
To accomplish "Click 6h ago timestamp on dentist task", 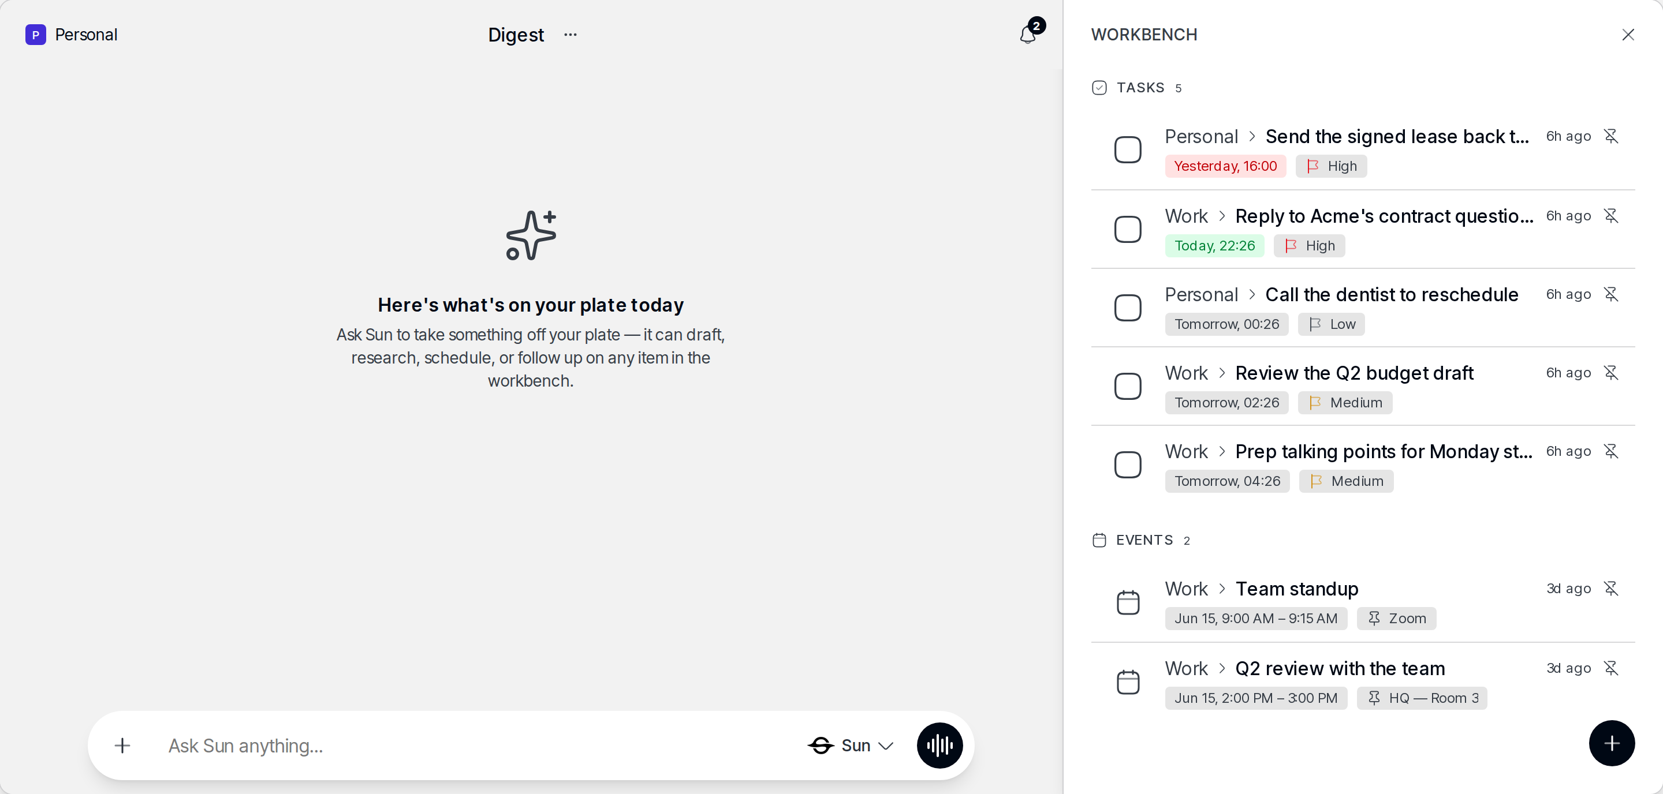I will 1568,294.
